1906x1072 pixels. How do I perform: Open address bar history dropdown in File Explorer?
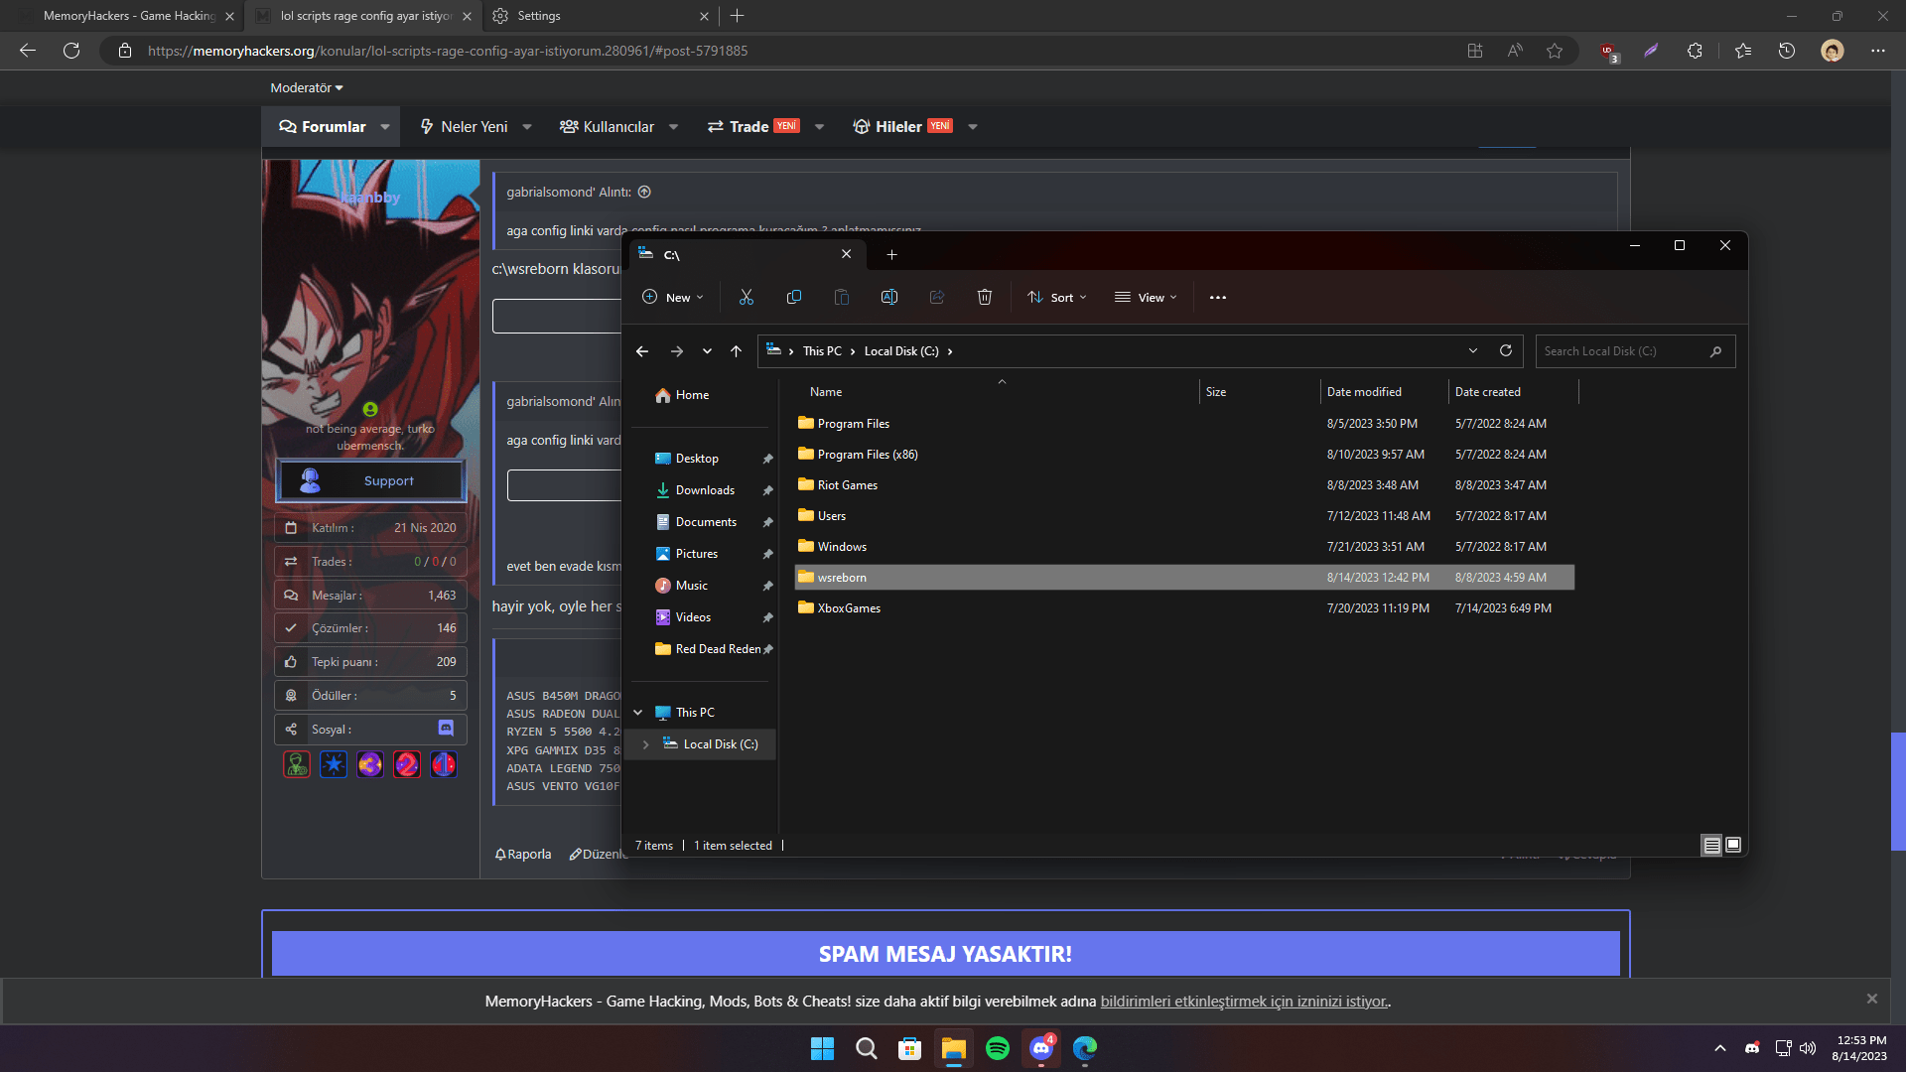[1473, 350]
